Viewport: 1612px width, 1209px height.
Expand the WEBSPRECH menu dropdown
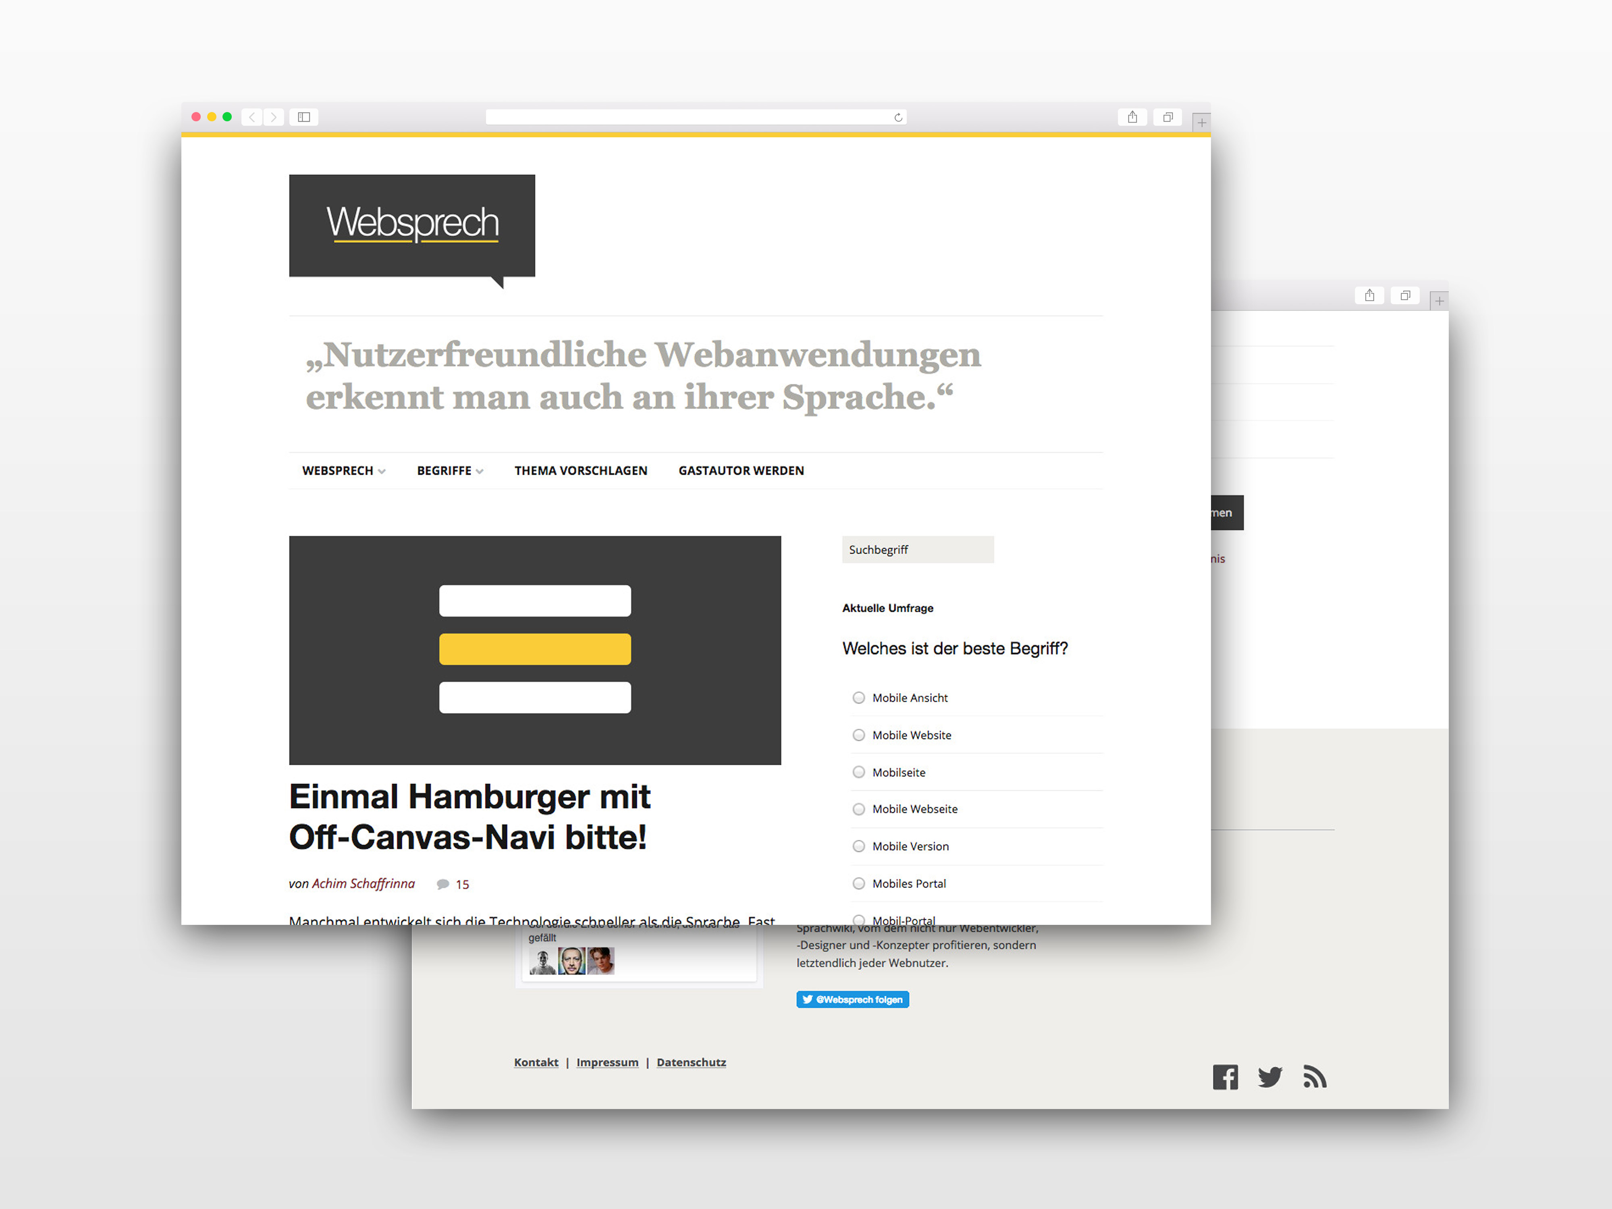[x=344, y=471]
